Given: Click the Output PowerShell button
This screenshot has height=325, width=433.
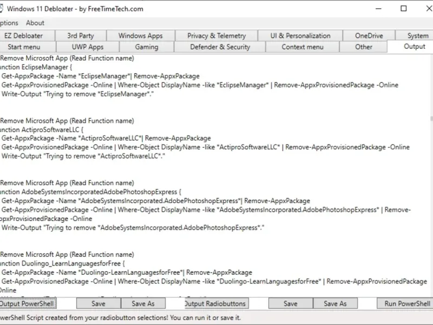Looking at the screenshot, I should tap(27, 303).
